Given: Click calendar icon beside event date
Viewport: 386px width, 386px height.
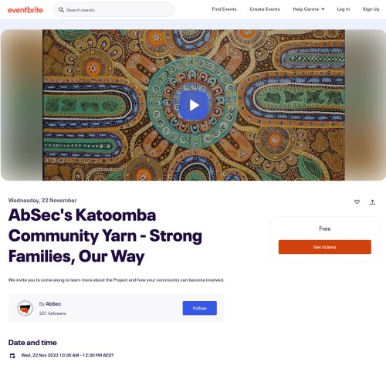Looking at the screenshot, I should point(12,356).
